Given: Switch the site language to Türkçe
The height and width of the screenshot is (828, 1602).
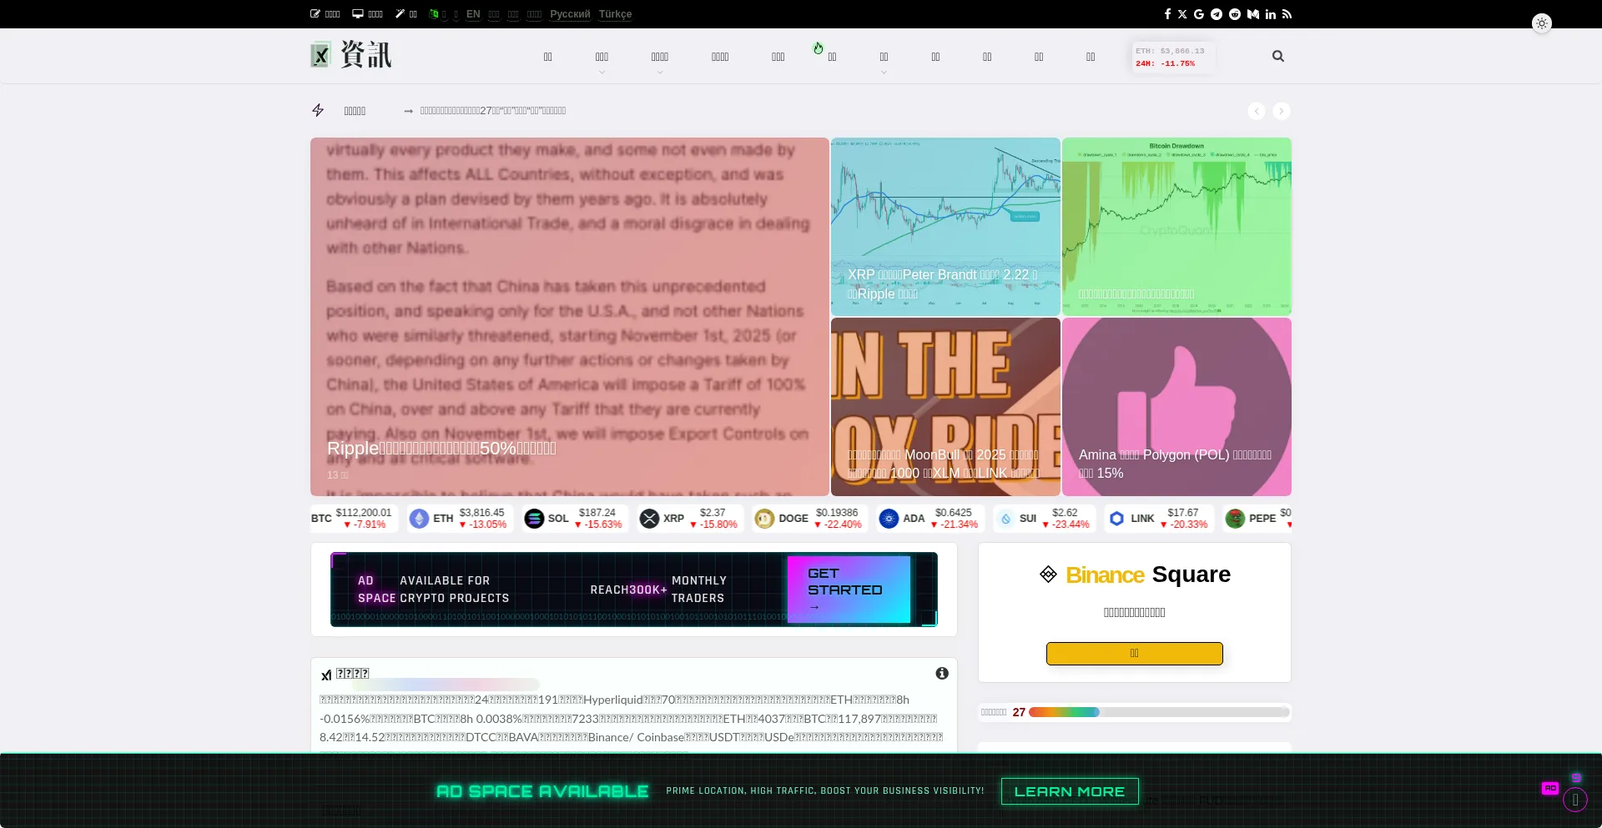Looking at the screenshot, I should [615, 14].
